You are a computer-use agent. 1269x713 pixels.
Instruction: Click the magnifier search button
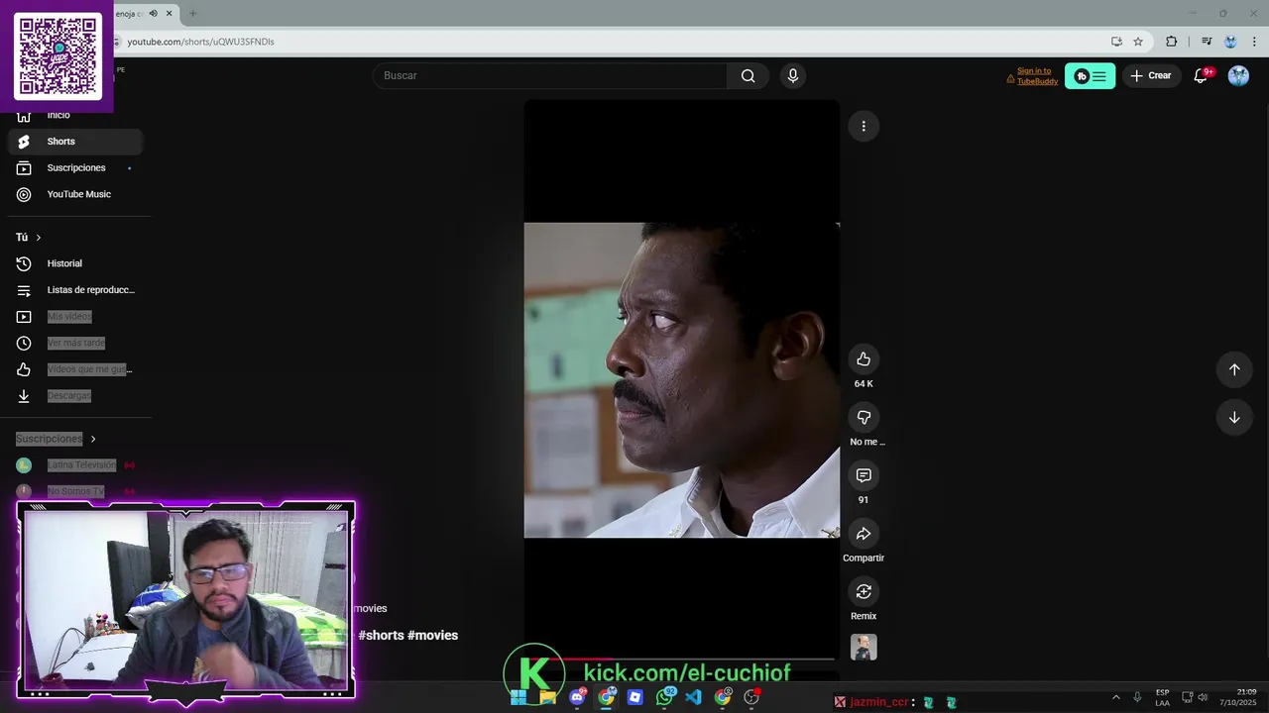[x=749, y=76]
